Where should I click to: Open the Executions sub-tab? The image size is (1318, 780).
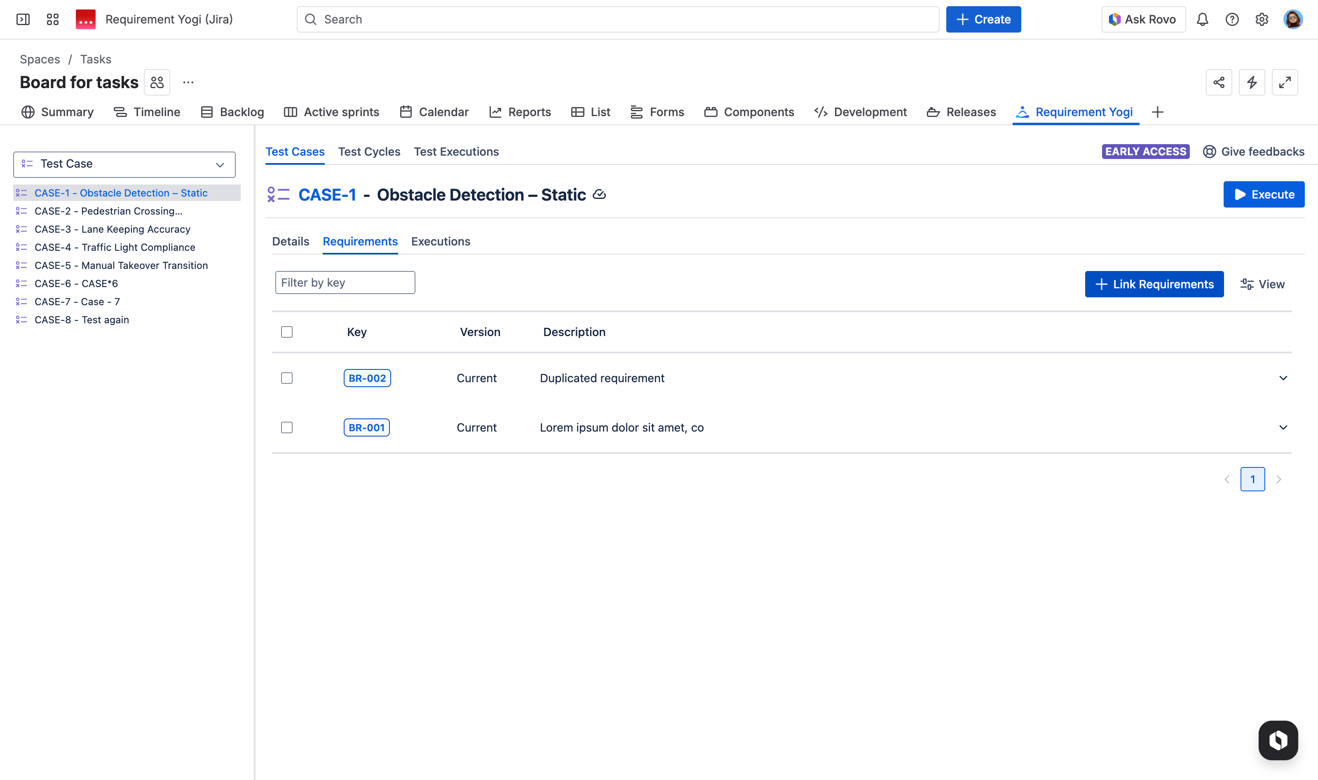pos(440,241)
